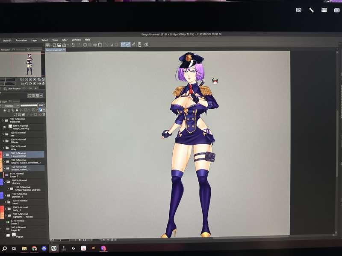
Task: Click Navigator reset rotation icon
Action: [35, 84]
